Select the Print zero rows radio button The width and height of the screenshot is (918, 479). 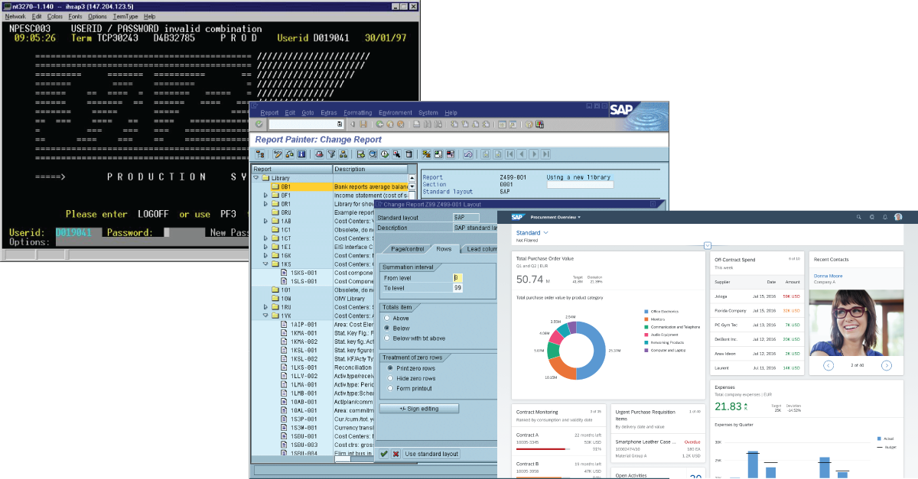(x=390, y=368)
